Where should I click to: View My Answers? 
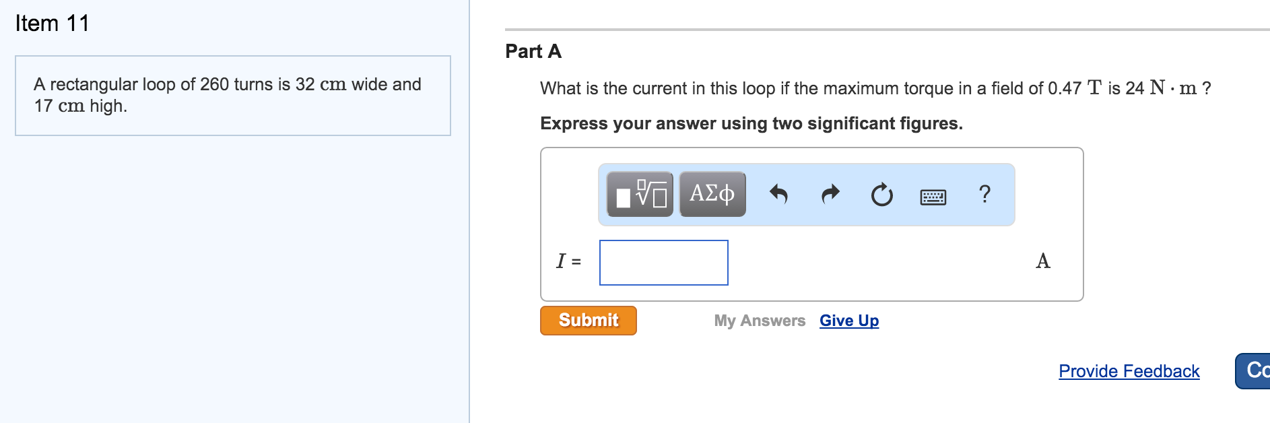760,321
